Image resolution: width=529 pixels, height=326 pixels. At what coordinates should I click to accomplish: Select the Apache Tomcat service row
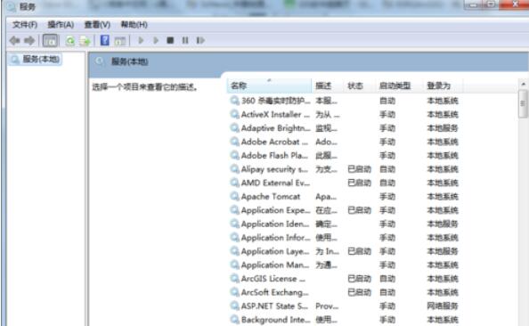coord(344,197)
